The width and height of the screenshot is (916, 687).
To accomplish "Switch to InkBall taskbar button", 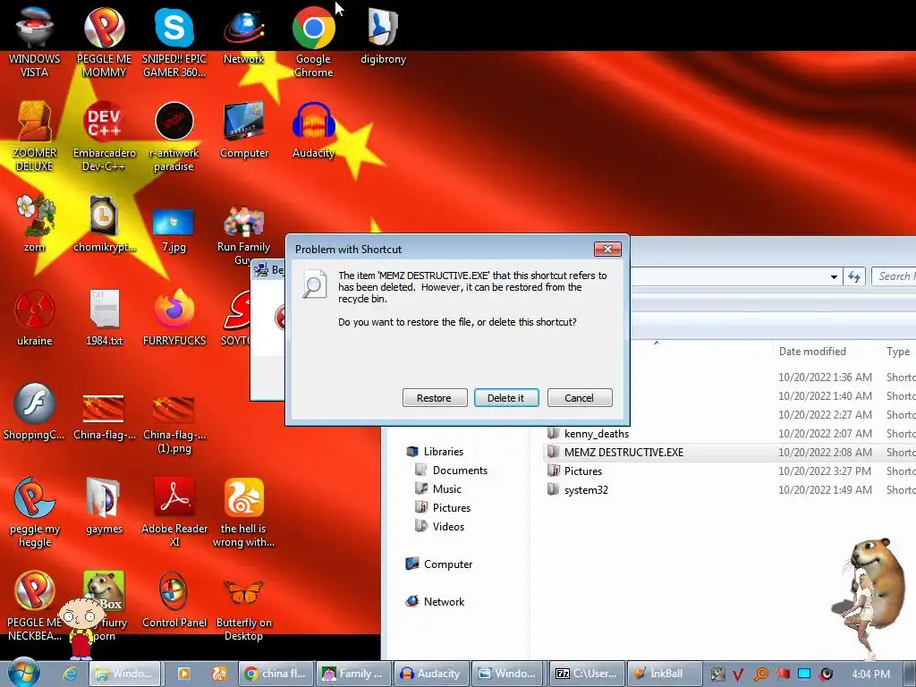I will click(664, 674).
